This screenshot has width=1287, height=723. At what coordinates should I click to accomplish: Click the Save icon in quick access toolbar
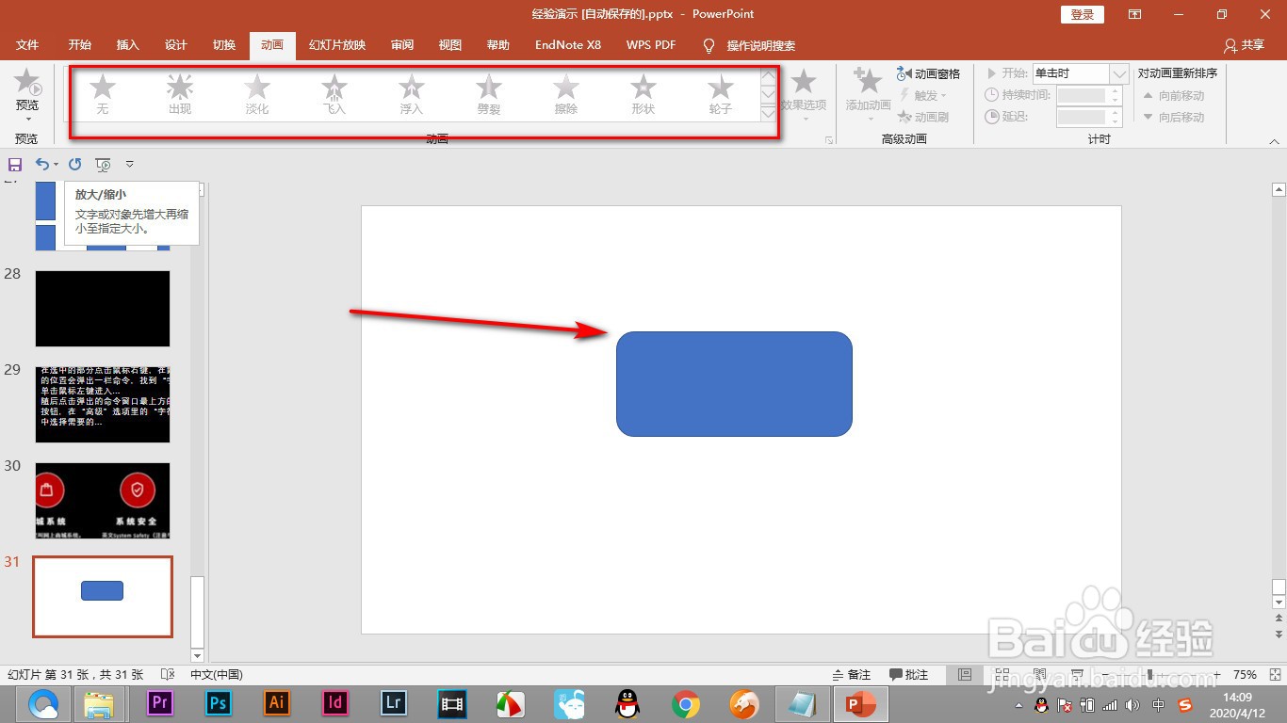pyautogui.click(x=15, y=164)
